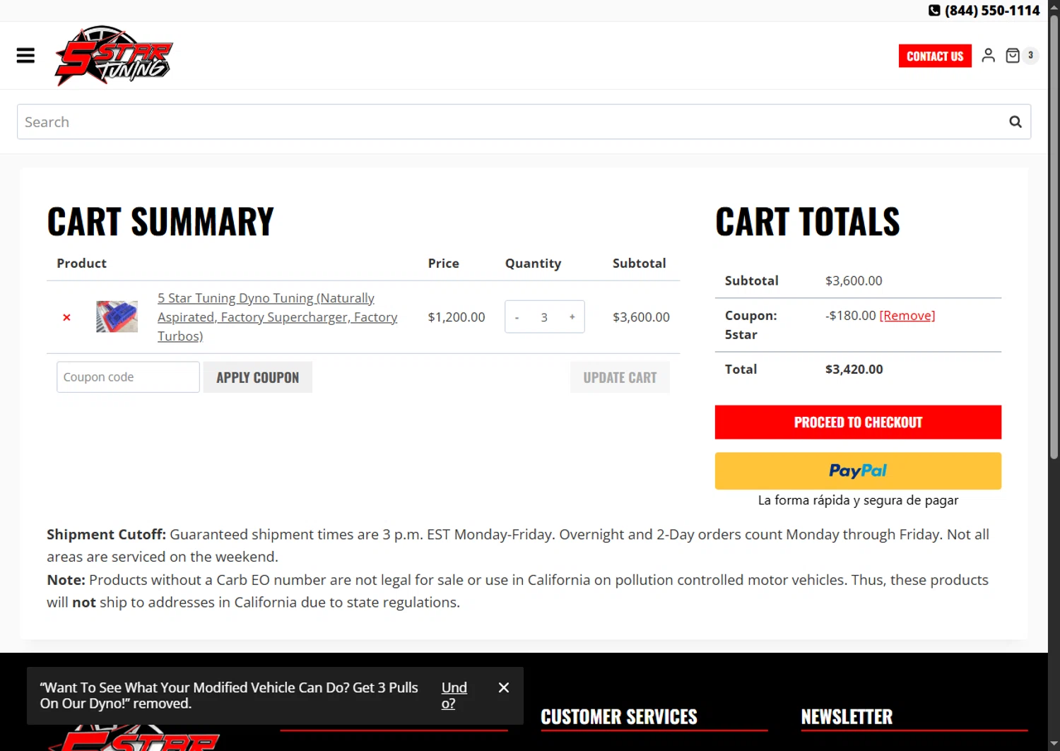The height and width of the screenshot is (751, 1060).
Task: Click Proceed to Checkout
Action: 858,422
